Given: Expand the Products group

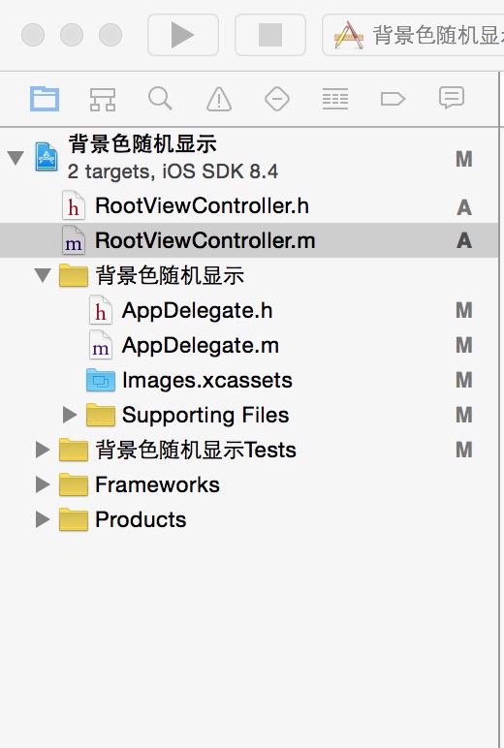Looking at the screenshot, I should click(43, 519).
